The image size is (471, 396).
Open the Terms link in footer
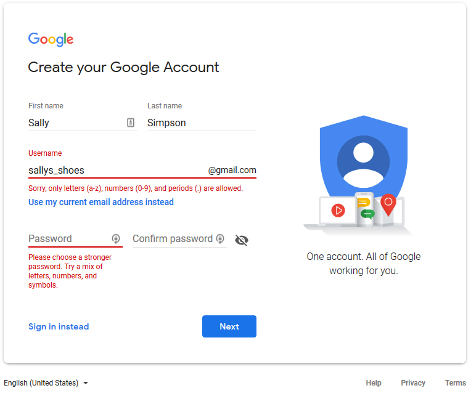click(x=456, y=383)
